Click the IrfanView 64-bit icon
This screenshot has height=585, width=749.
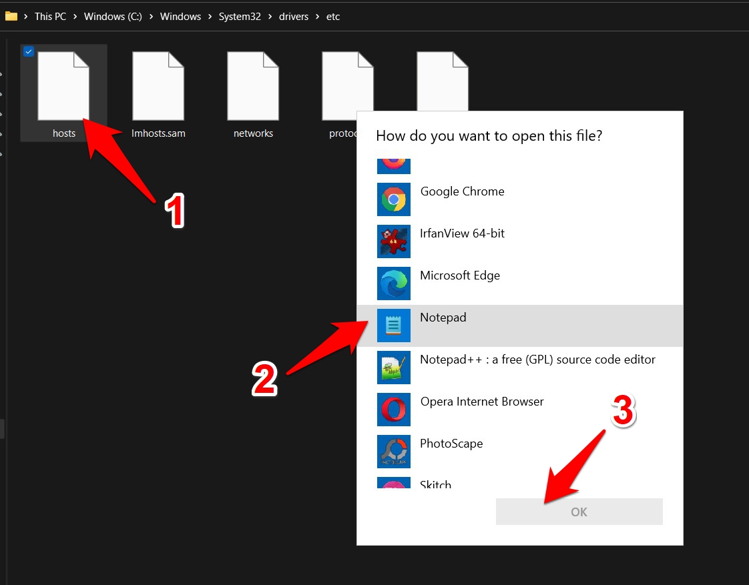point(393,241)
